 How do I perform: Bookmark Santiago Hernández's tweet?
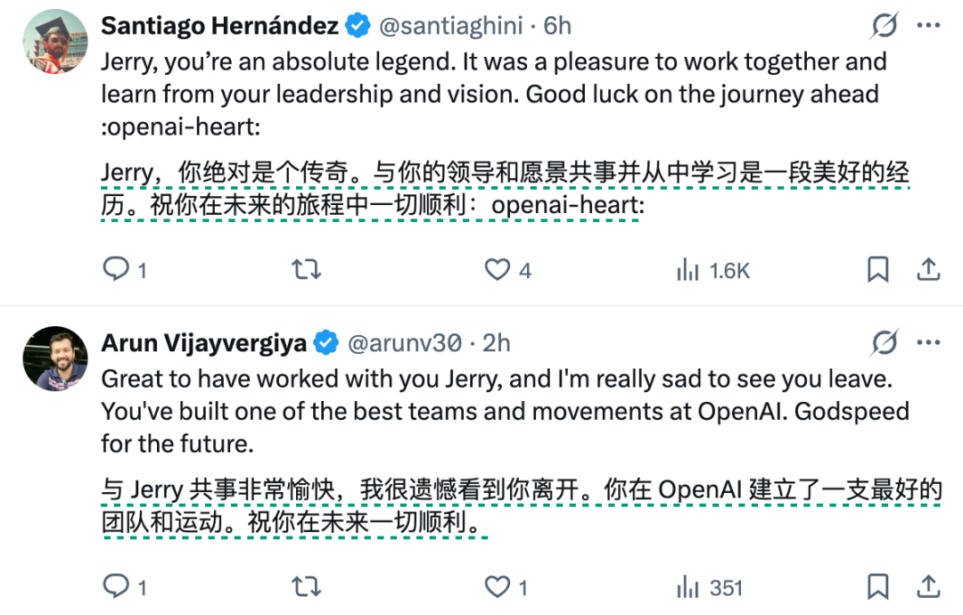pos(878,269)
